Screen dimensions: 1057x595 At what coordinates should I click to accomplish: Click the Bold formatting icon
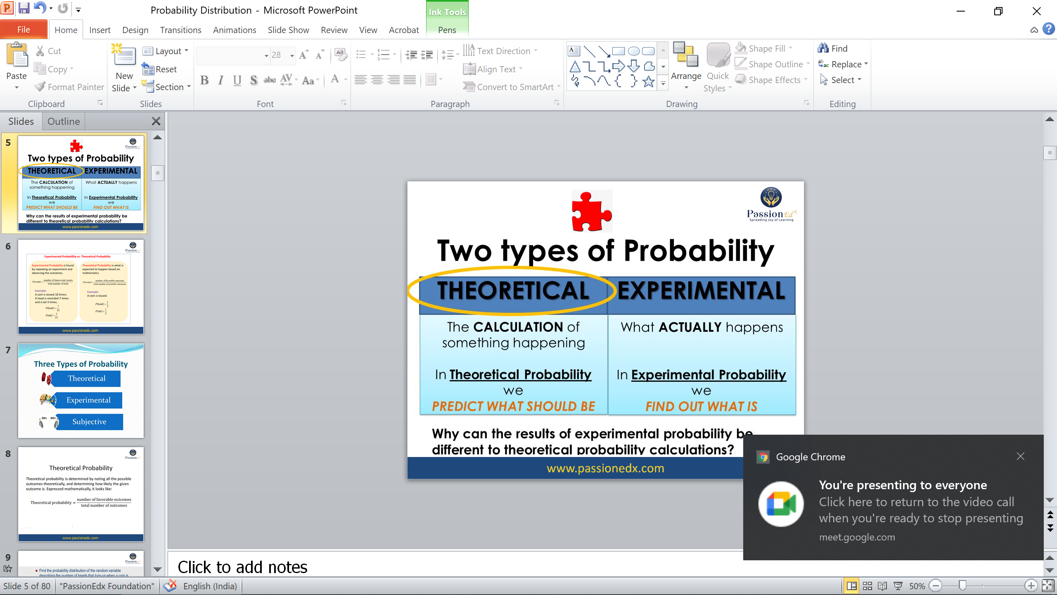pos(204,80)
